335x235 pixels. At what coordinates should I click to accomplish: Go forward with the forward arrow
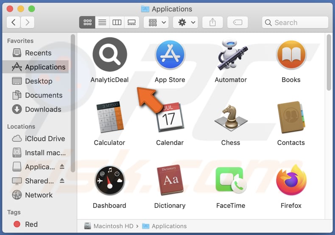(27, 22)
